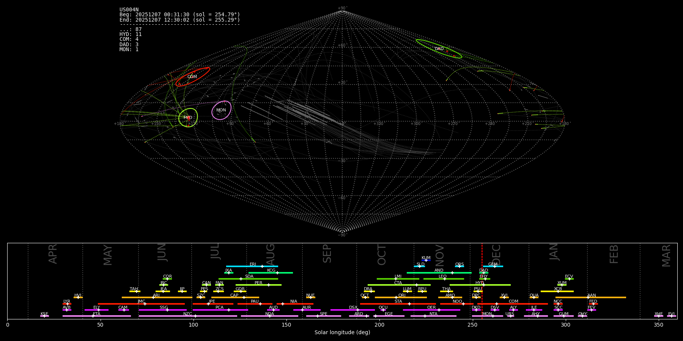Click the red dashed current solar longitude marker
Image resolution: width=683 pixels, height=341 pixels.
pyautogui.click(x=482, y=281)
